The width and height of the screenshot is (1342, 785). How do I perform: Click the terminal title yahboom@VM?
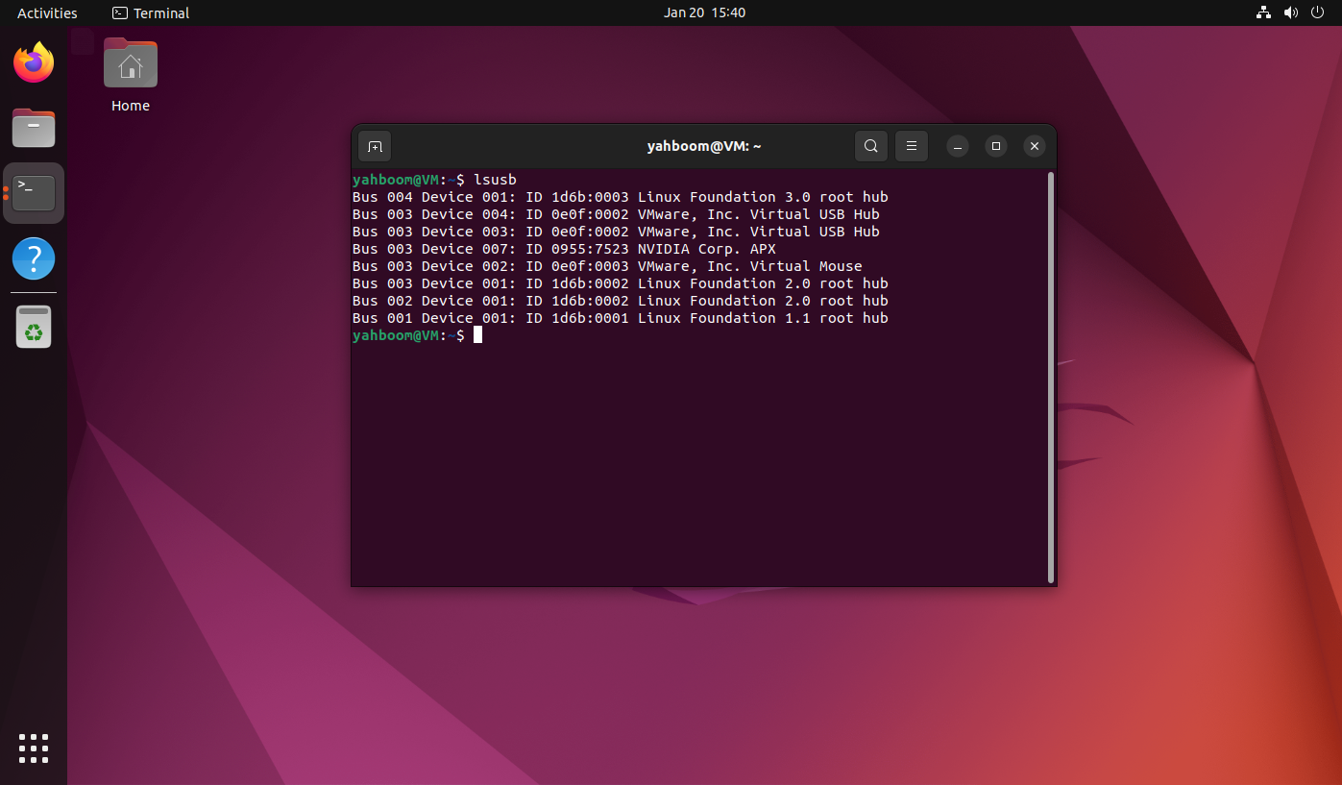tap(704, 145)
